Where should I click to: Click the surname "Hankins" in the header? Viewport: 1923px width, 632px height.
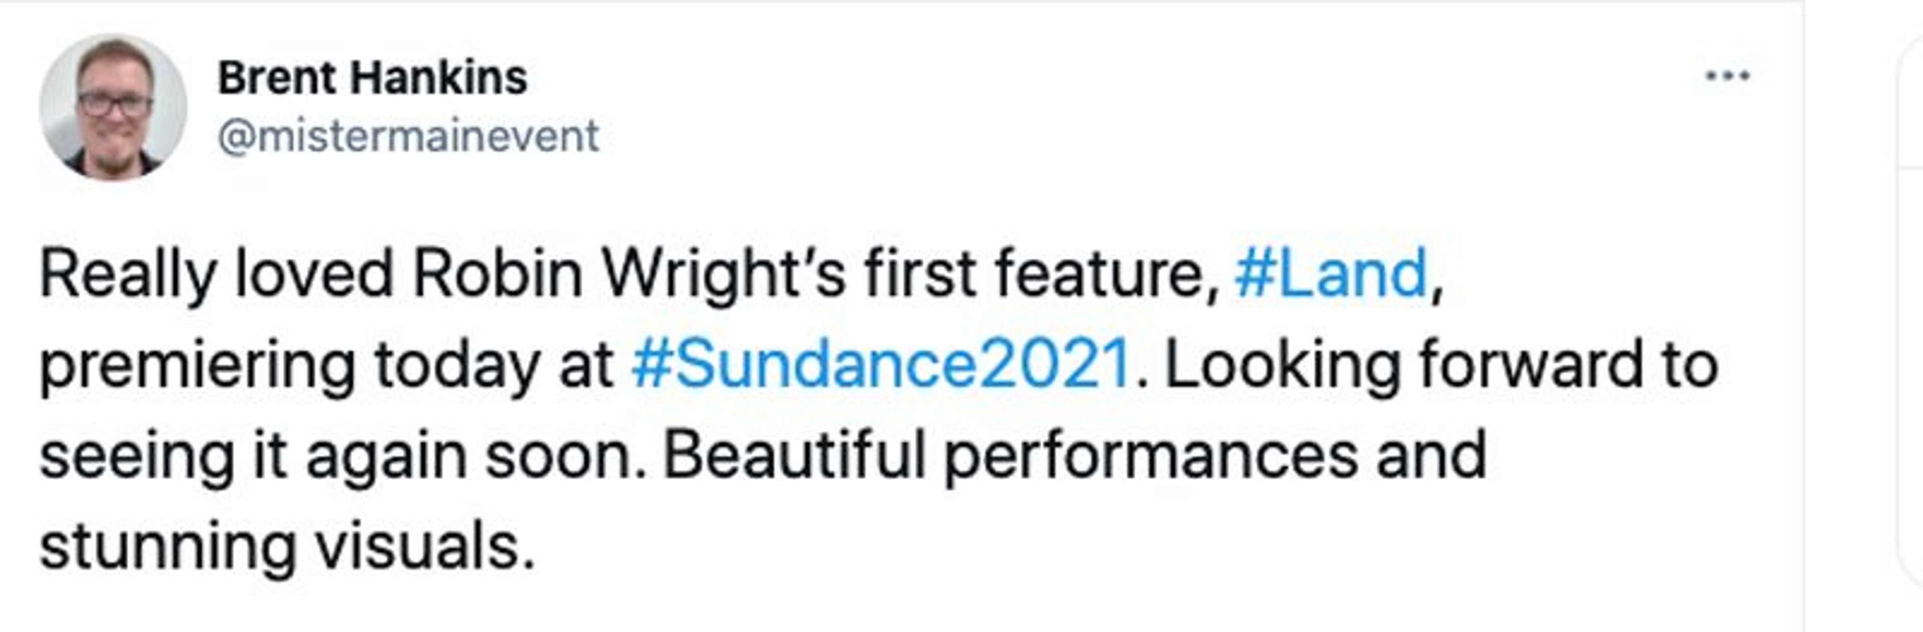point(439,78)
